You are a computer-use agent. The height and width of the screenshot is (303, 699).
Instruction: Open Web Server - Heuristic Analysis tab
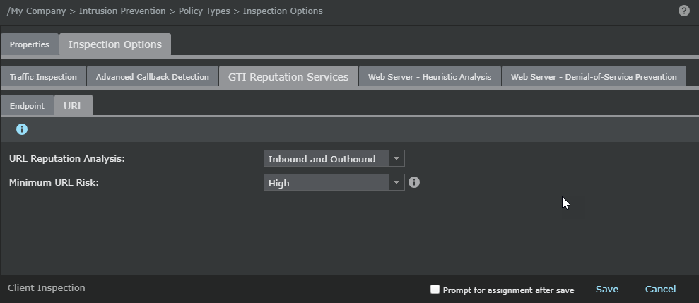point(430,77)
